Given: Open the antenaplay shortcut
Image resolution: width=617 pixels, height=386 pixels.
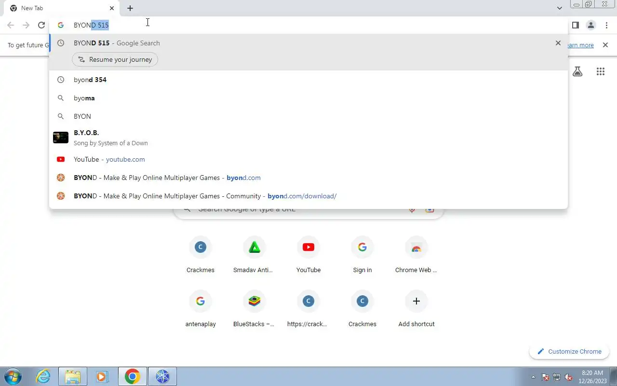Looking at the screenshot, I should pos(201,310).
